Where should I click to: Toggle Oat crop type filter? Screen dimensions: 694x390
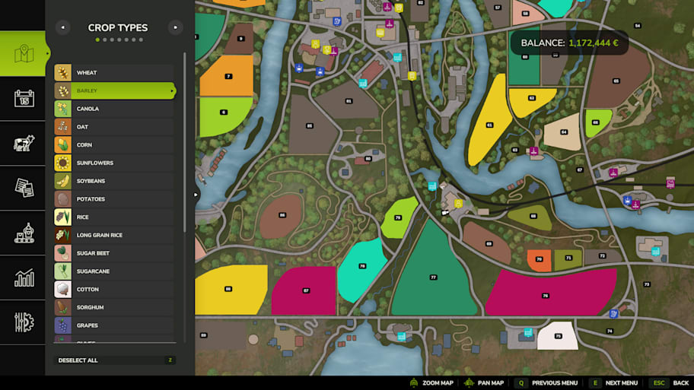tap(115, 127)
